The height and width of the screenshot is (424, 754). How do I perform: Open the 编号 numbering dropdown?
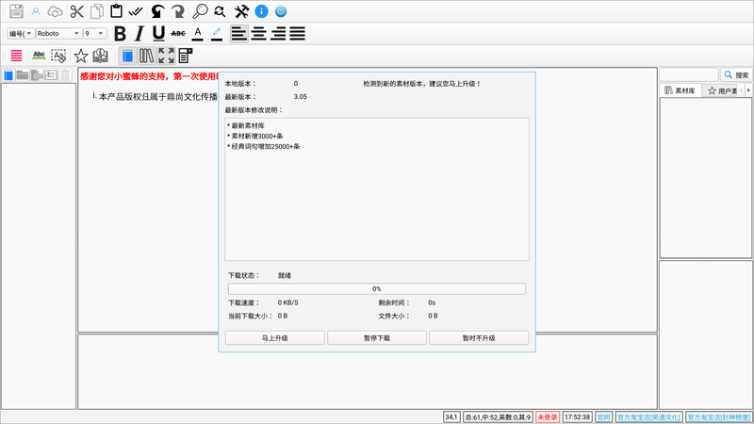click(20, 34)
